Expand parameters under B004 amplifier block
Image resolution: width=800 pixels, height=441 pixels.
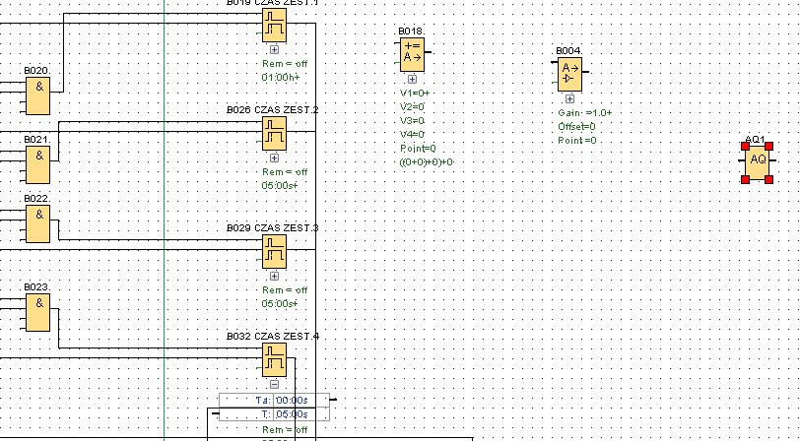[x=569, y=98]
